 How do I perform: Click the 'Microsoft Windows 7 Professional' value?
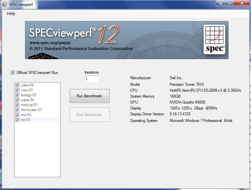pyautogui.click(x=201, y=121)
